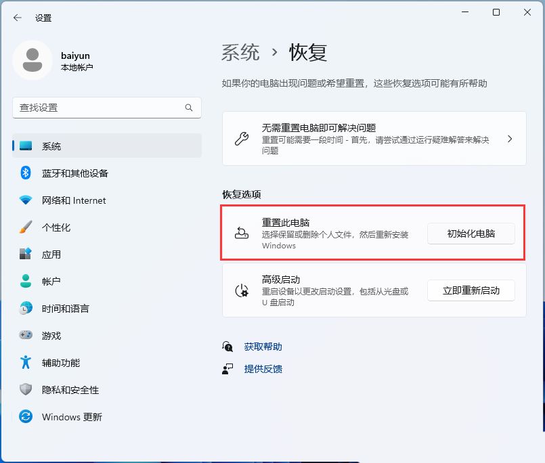Click the search magnifier icon
The width and height of the screenshot is (545, 463).
pyautogui.click(x=189, y=108)
